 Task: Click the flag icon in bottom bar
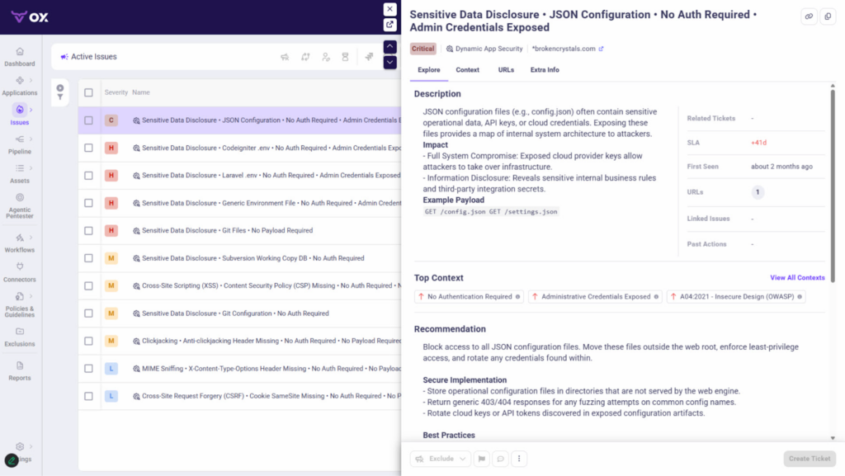[482, 459]
